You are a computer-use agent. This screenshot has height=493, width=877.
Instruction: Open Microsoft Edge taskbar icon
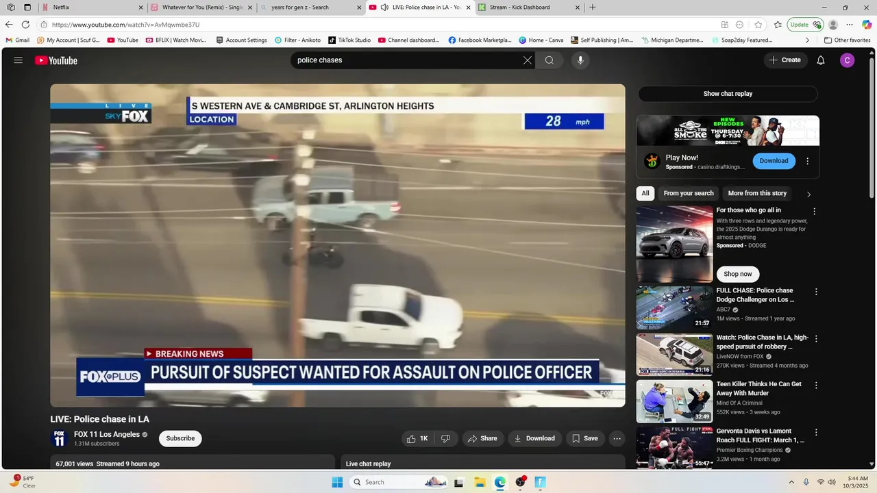(500, 482)
